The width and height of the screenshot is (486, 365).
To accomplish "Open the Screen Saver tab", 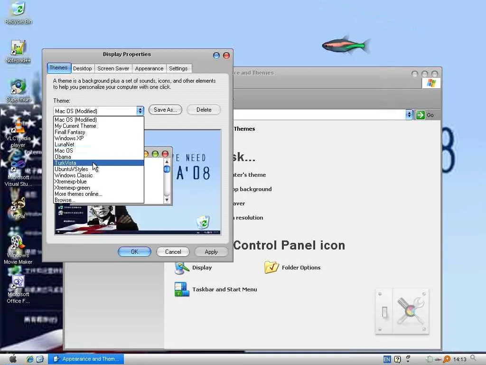I will pos(113,68).
